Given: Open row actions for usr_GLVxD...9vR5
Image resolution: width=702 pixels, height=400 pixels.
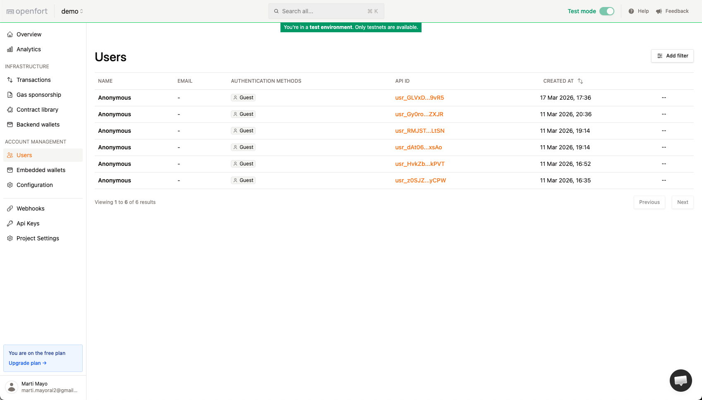Looking at the screenshot, I should click(x=664, y=98).
